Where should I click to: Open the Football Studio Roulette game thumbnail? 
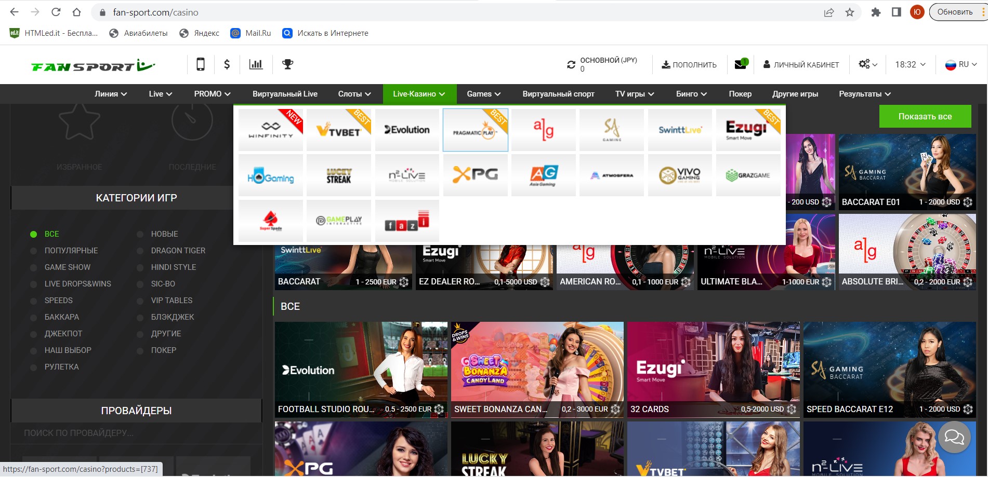tap(361, 370)
